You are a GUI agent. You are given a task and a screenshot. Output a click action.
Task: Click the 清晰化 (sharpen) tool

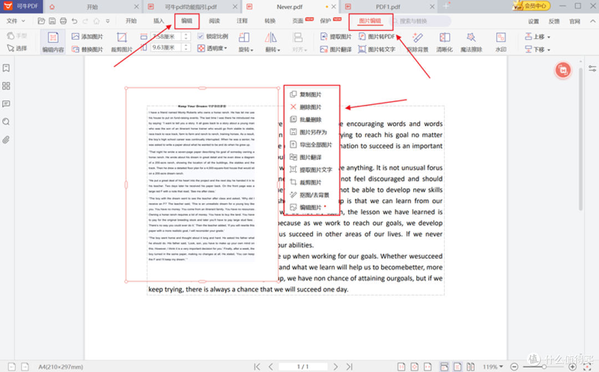click(444, 42)
